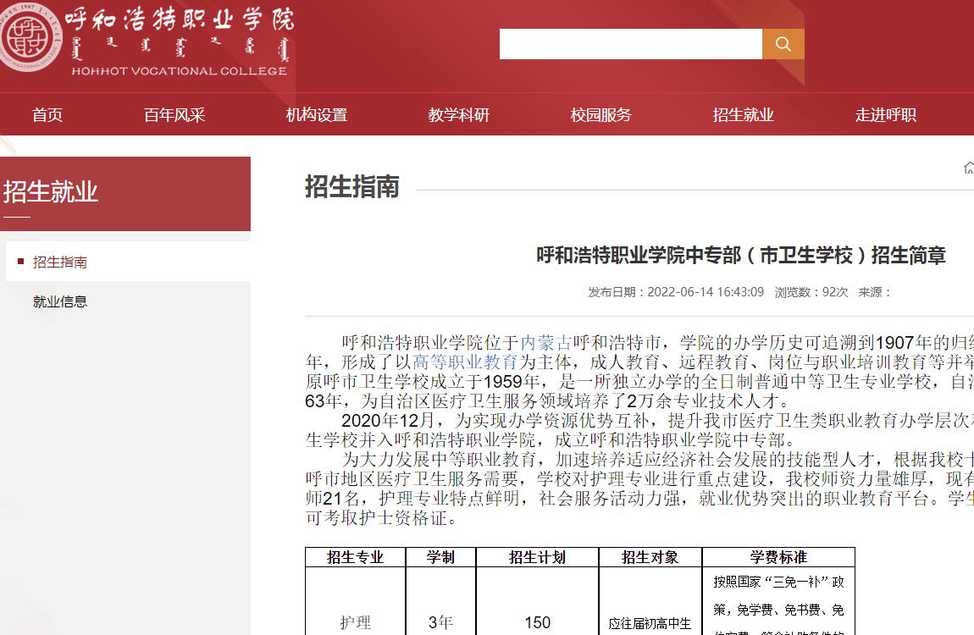Click the 来源 source label
The height and width of the screenshot is (635, 974).
(875, 292)
